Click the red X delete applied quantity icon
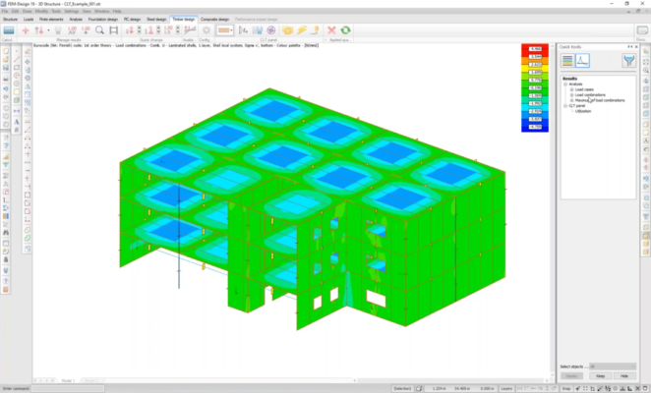 point(331,30)
